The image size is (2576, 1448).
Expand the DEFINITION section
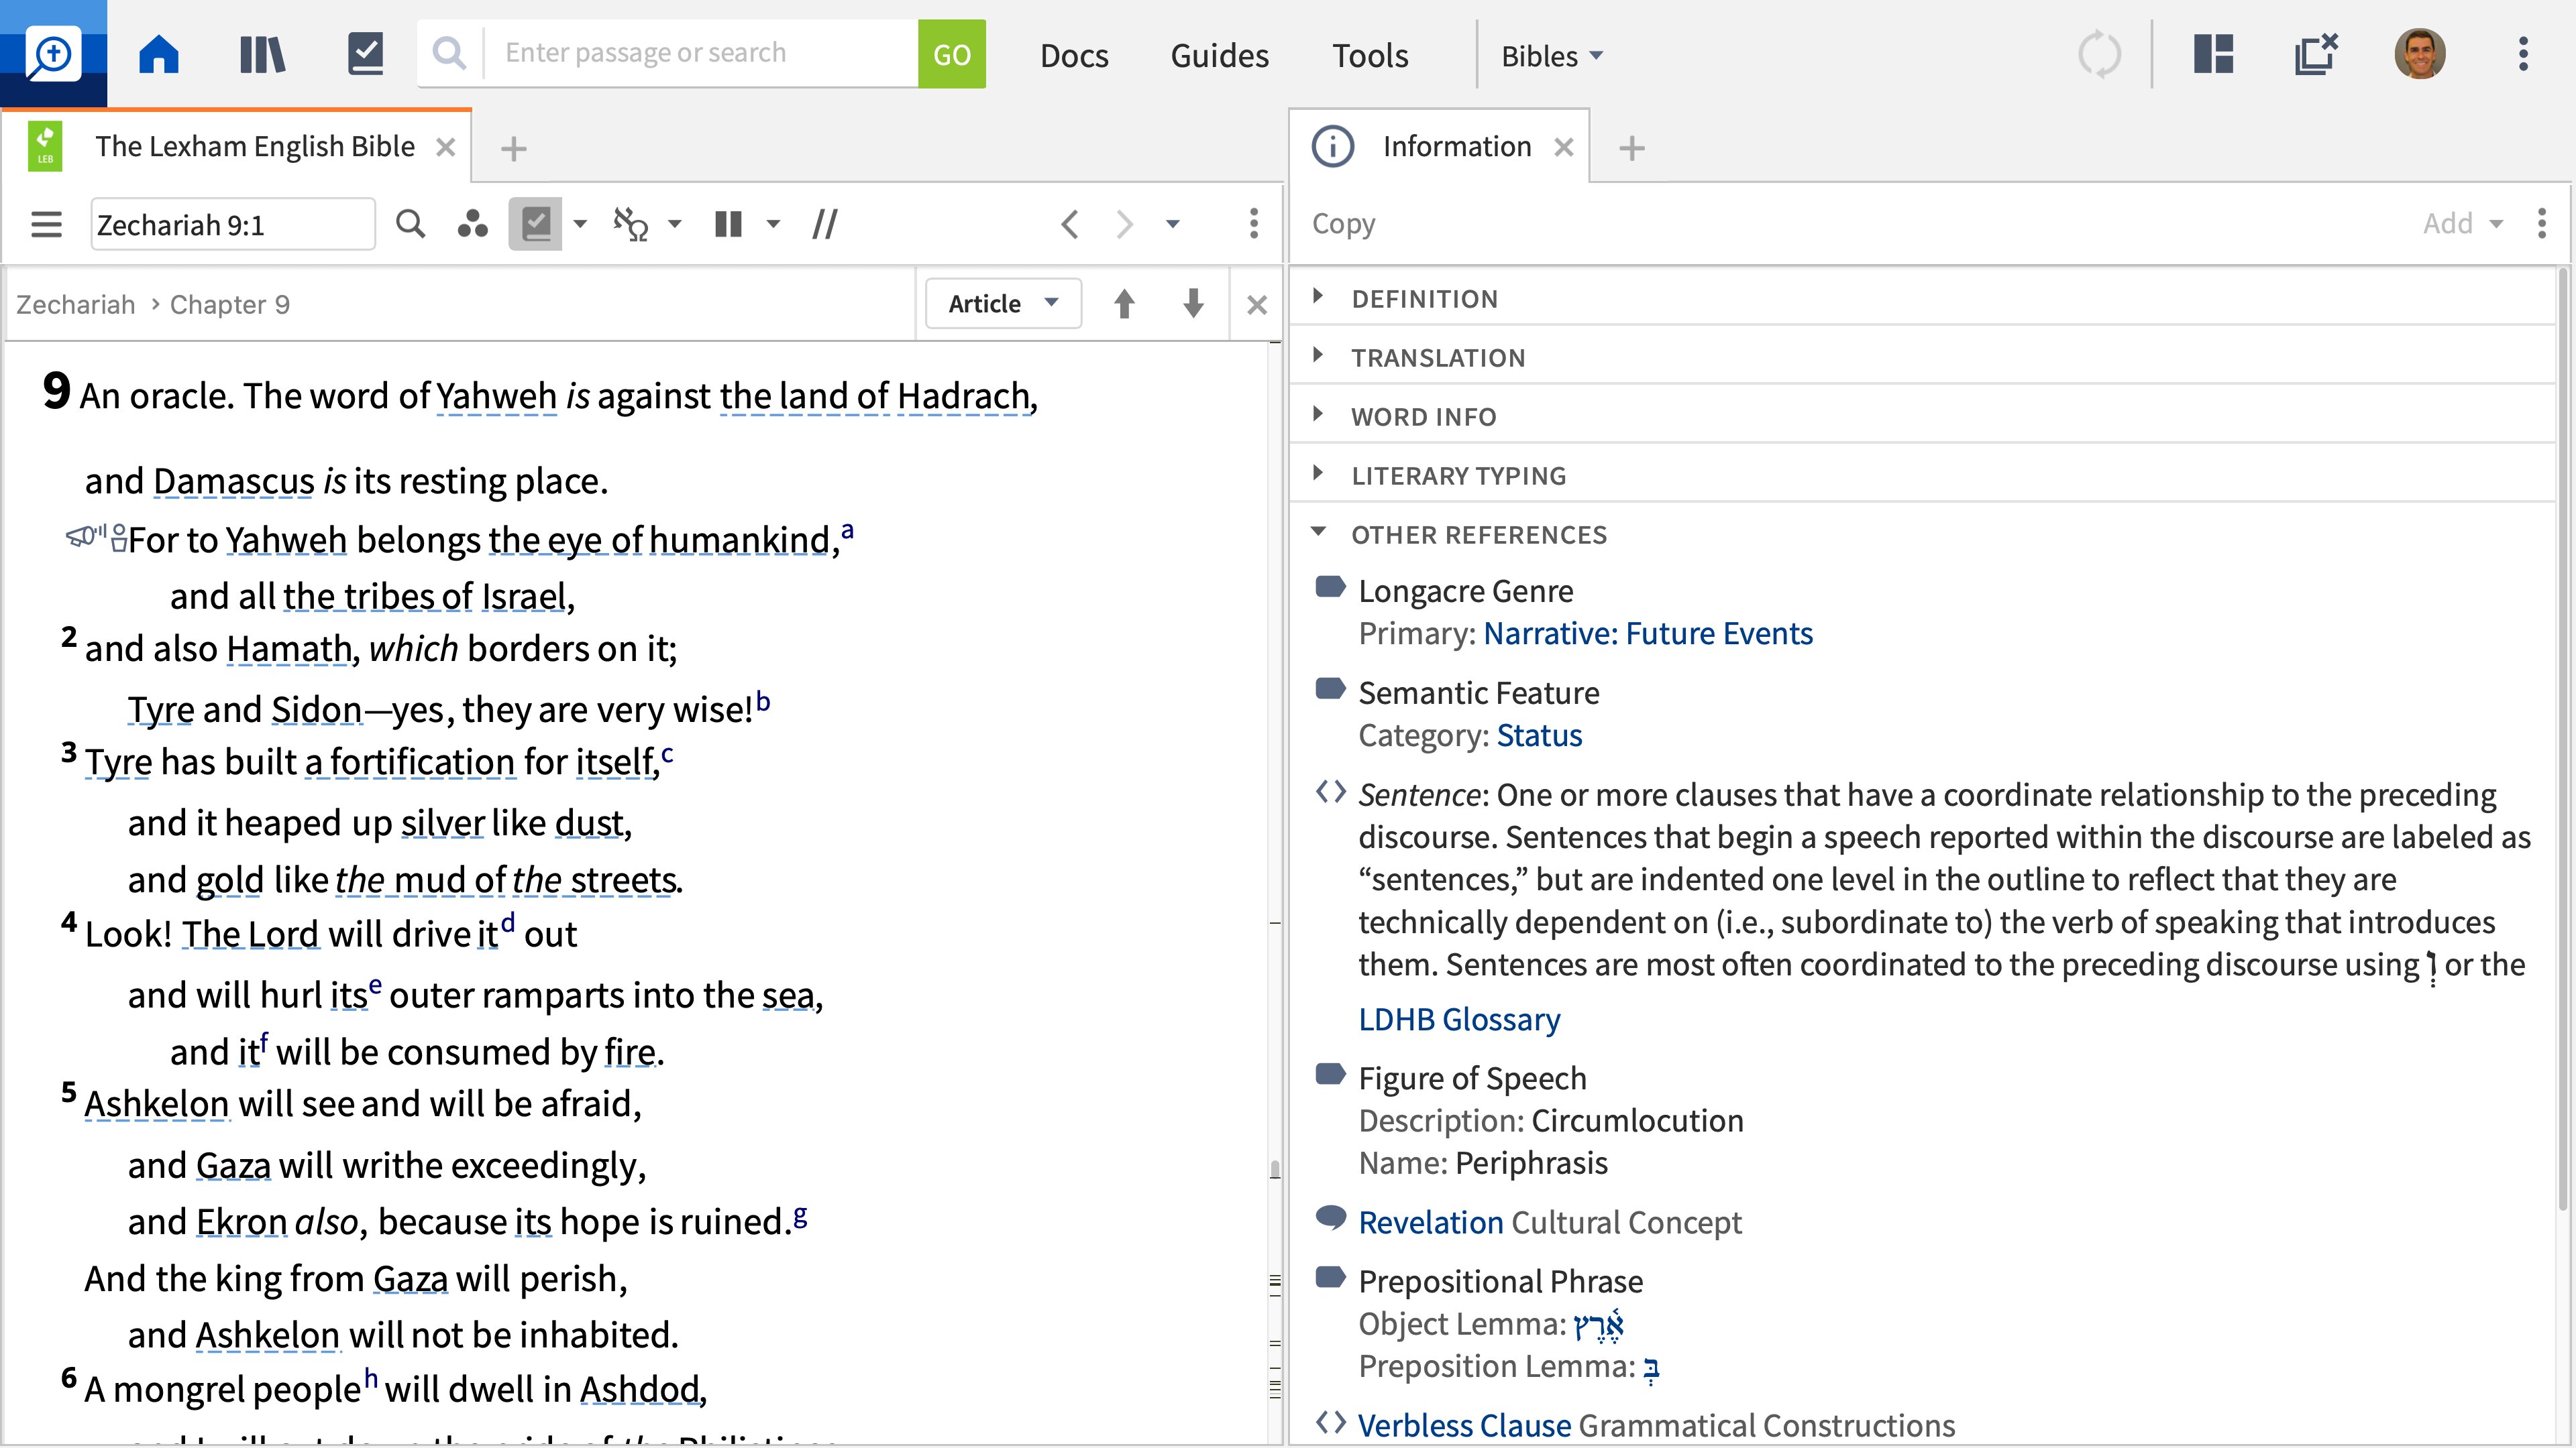click(1423, 298)
